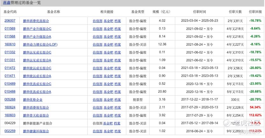The width and height of the screenshot is (265, 138).
Task: Open fund code 010489 link
Action: (x=10, y=84)
